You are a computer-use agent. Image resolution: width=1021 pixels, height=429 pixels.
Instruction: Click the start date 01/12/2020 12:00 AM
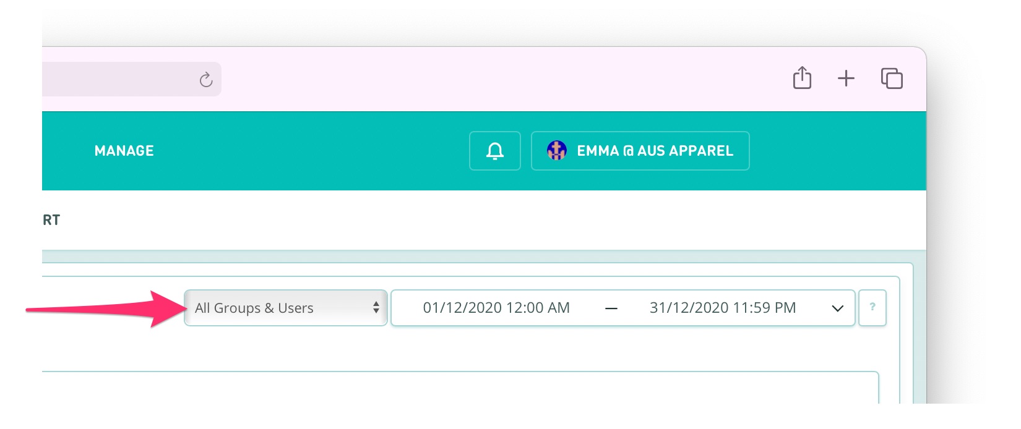tap(496, 307)
